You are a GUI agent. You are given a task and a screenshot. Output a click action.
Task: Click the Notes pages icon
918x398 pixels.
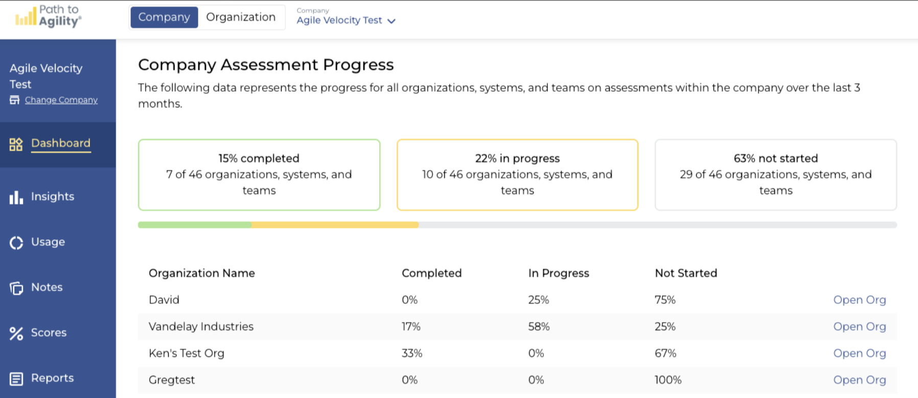point(16,288)
